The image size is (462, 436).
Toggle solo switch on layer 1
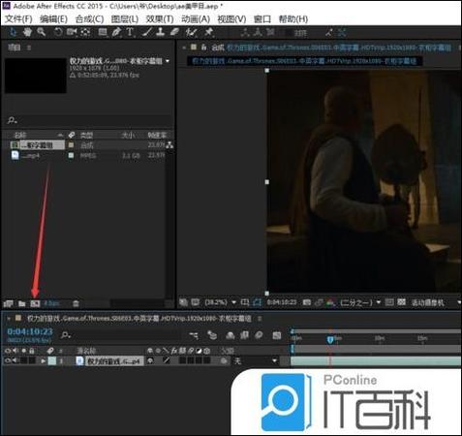[x=23, y=360]
